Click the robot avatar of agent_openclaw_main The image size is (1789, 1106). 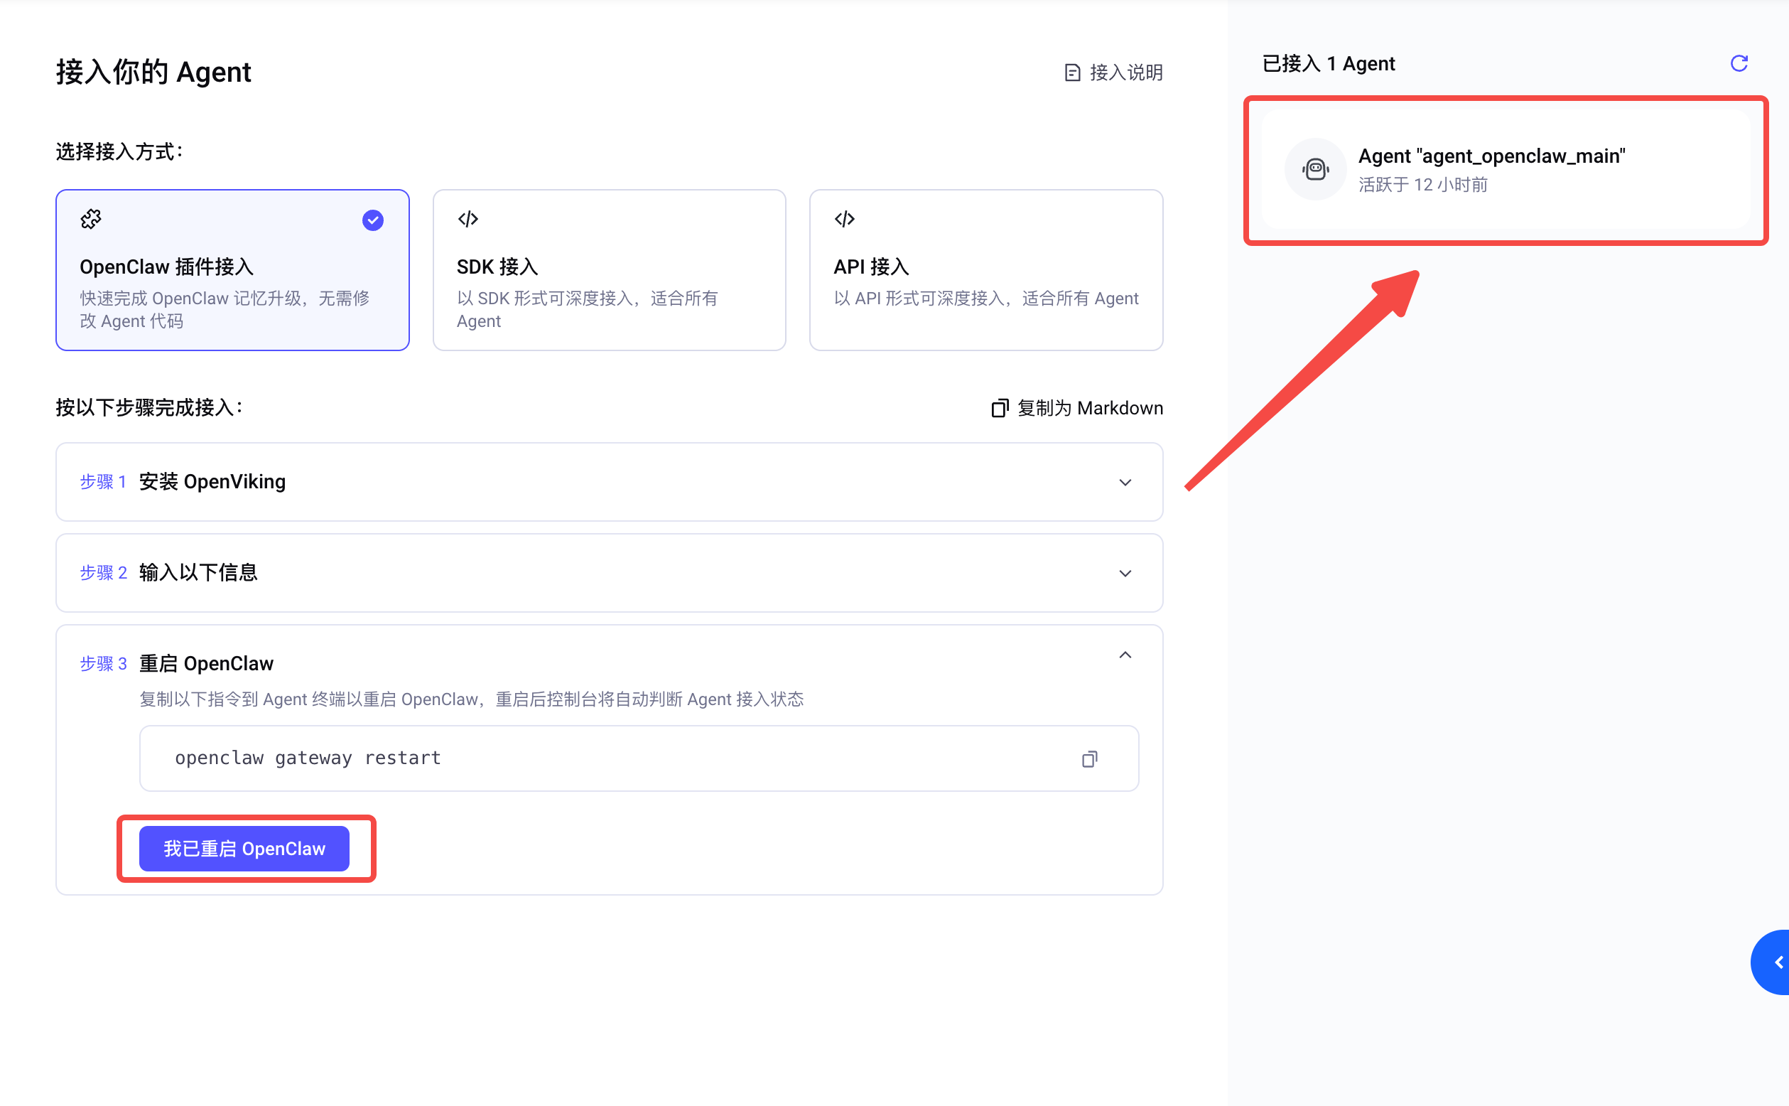(x=1315, y=169)
